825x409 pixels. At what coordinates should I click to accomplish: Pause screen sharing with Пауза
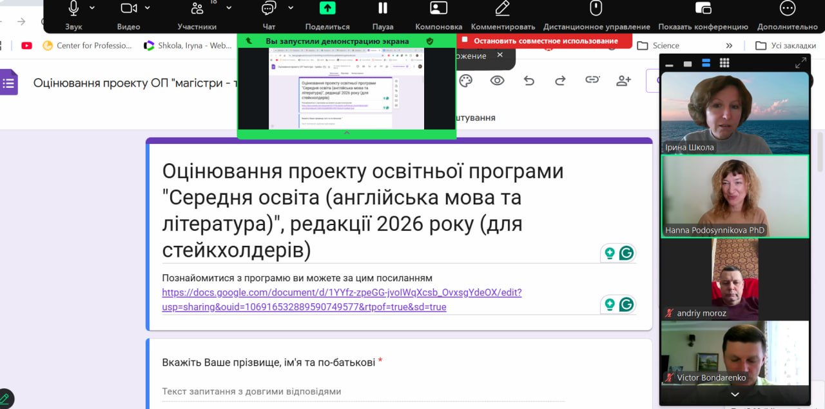383,8
